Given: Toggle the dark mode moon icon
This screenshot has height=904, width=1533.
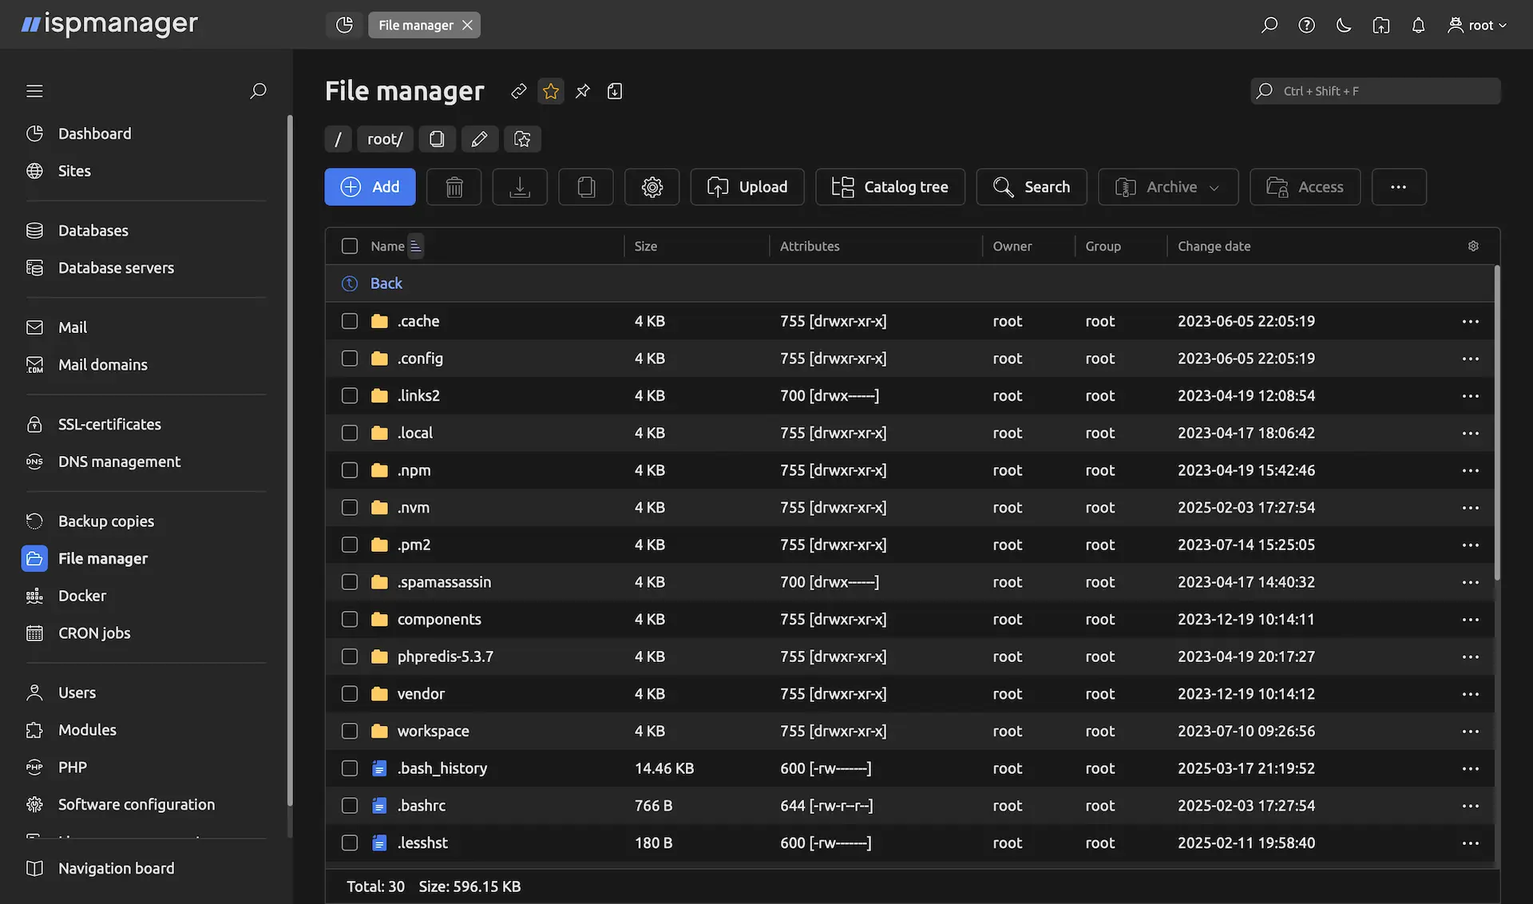Looking at the screenshot, I should [x=1344, y=26].
